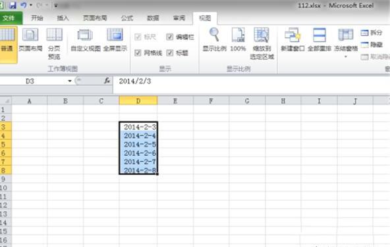The height and width of the screenshot is (247, 390).
Task: Click cell containing 2014-2-4
Action: (x=138, y=135)
